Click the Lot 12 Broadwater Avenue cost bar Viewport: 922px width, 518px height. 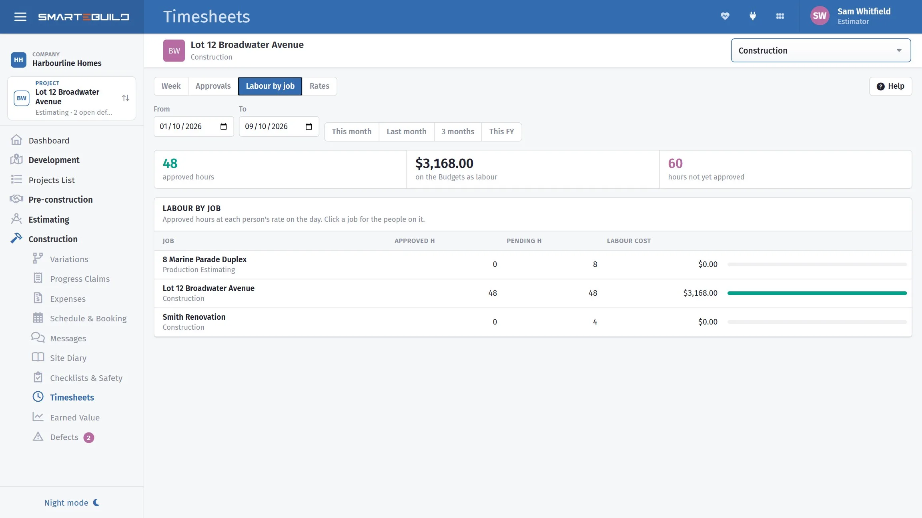(x=817, y=293)
